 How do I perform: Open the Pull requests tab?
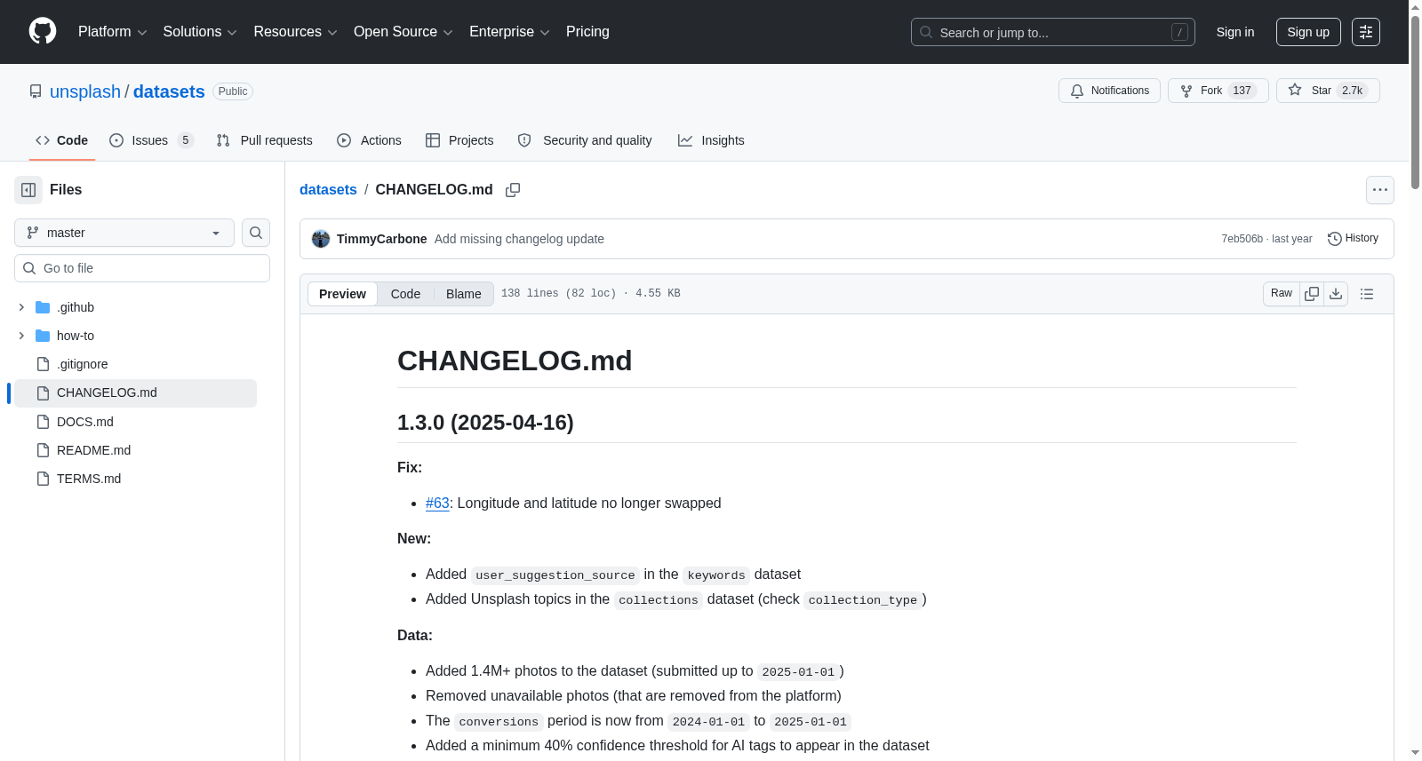tap(265, 140)
